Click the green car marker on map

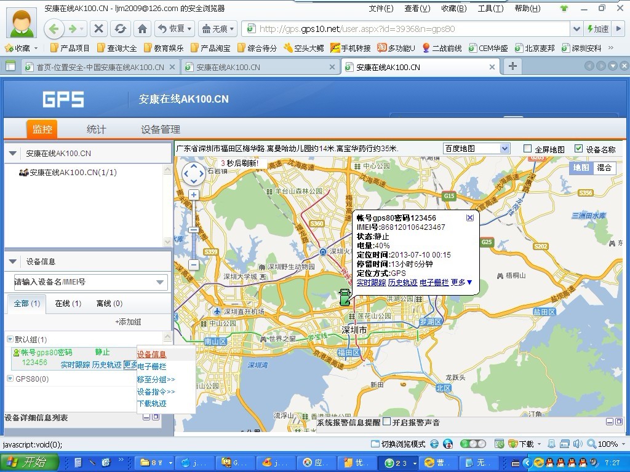(345, 297)
